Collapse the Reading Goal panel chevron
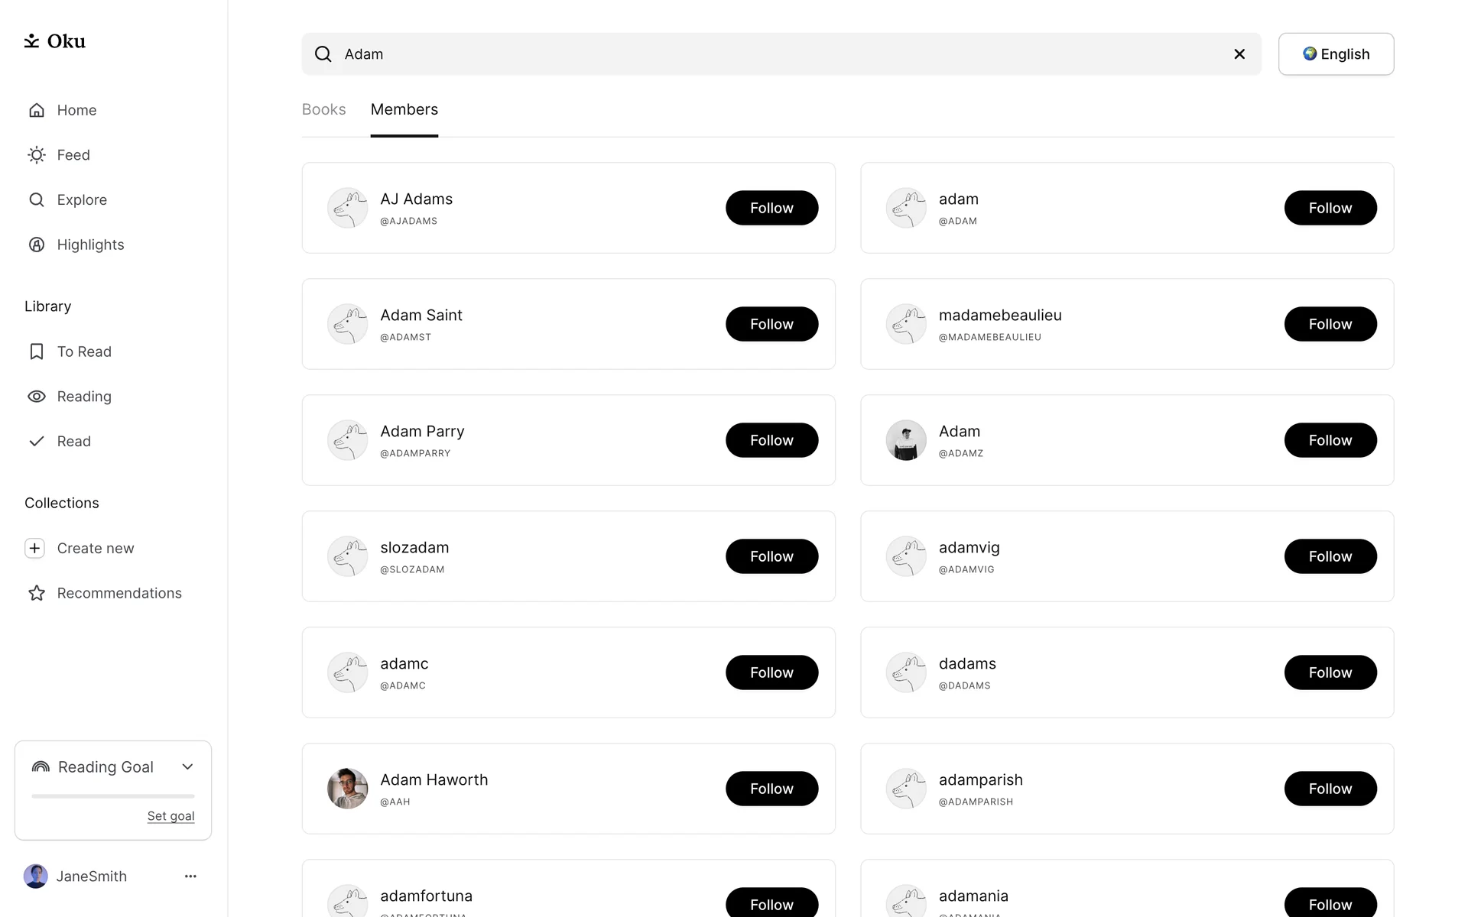 pos(187,766)
